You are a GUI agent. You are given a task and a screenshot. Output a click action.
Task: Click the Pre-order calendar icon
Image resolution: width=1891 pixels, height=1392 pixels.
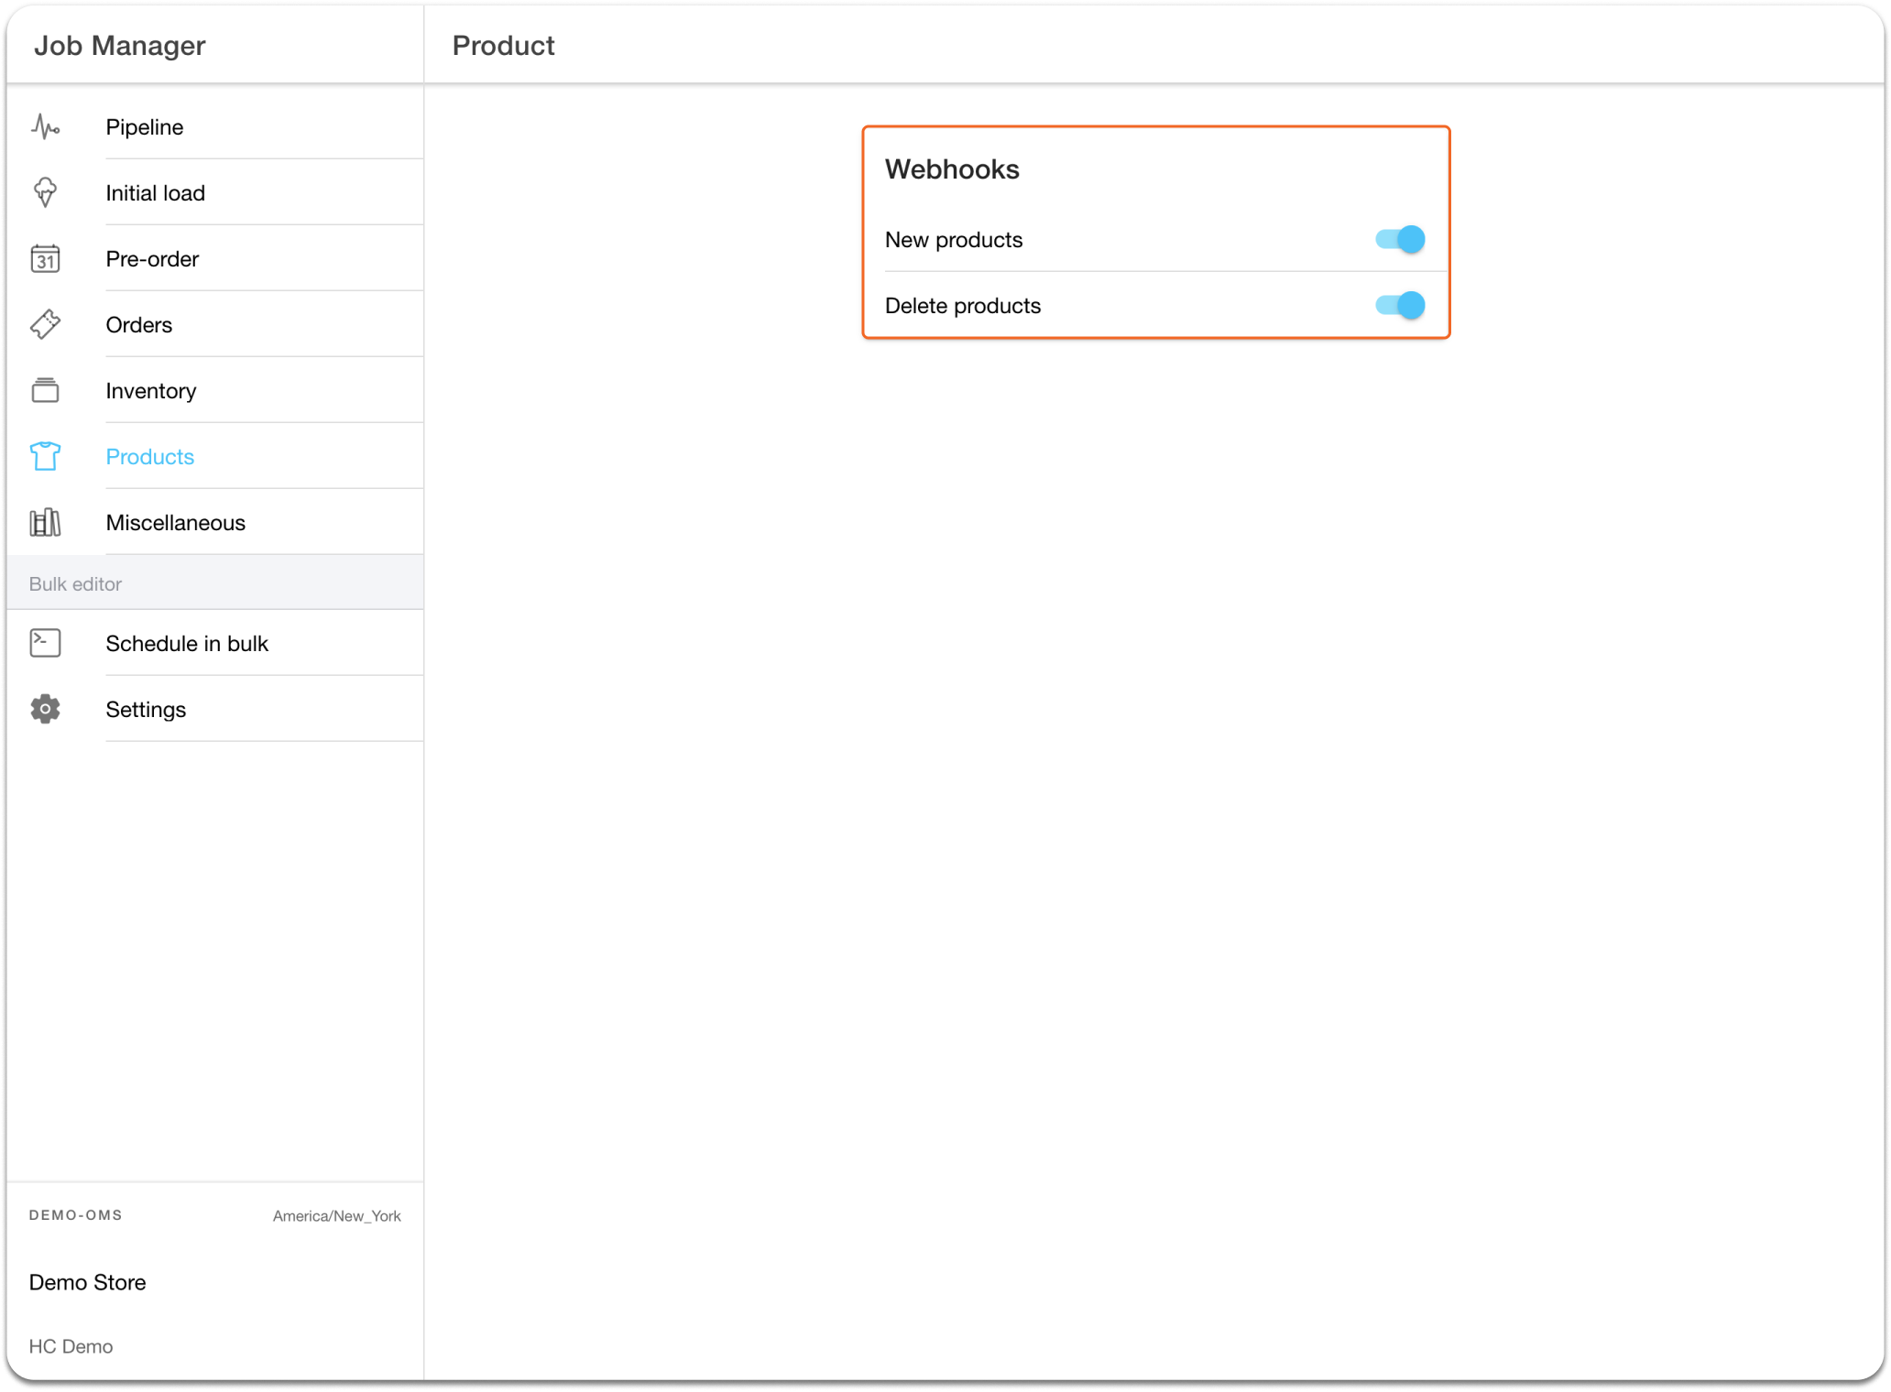[45, 259]
